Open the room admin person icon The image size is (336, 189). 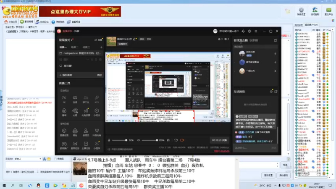point(86,132)
